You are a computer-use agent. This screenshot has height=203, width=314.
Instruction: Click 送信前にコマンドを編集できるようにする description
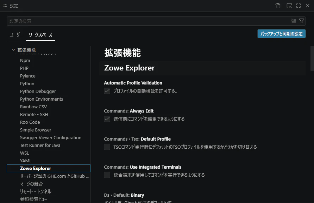149,119
